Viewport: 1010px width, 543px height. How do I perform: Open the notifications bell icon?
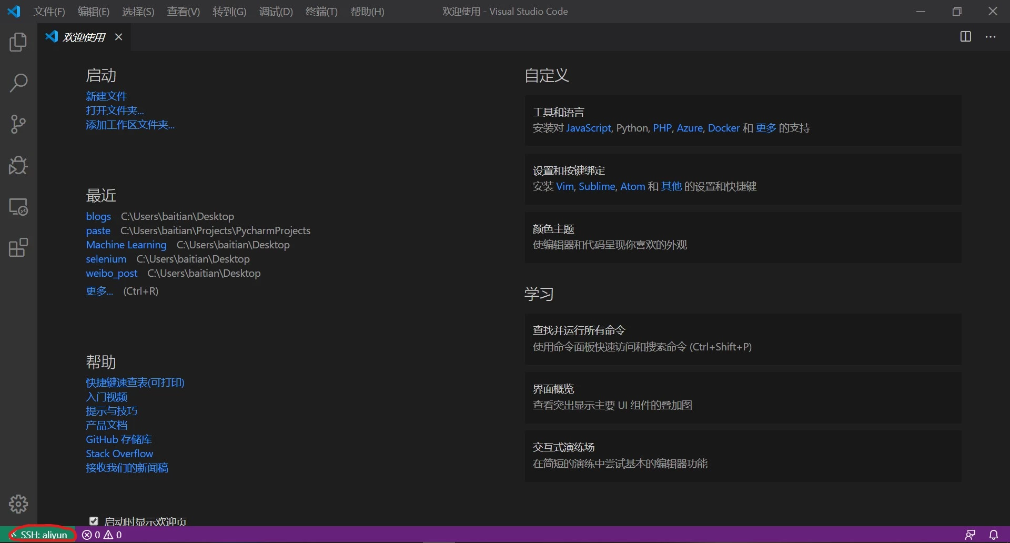(x=994, y=535)
